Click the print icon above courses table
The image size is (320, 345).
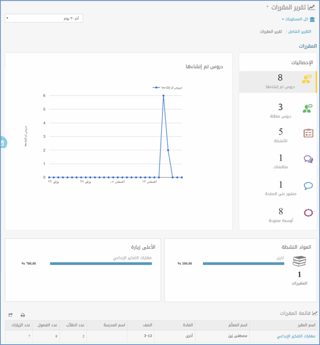pos(22,315)
